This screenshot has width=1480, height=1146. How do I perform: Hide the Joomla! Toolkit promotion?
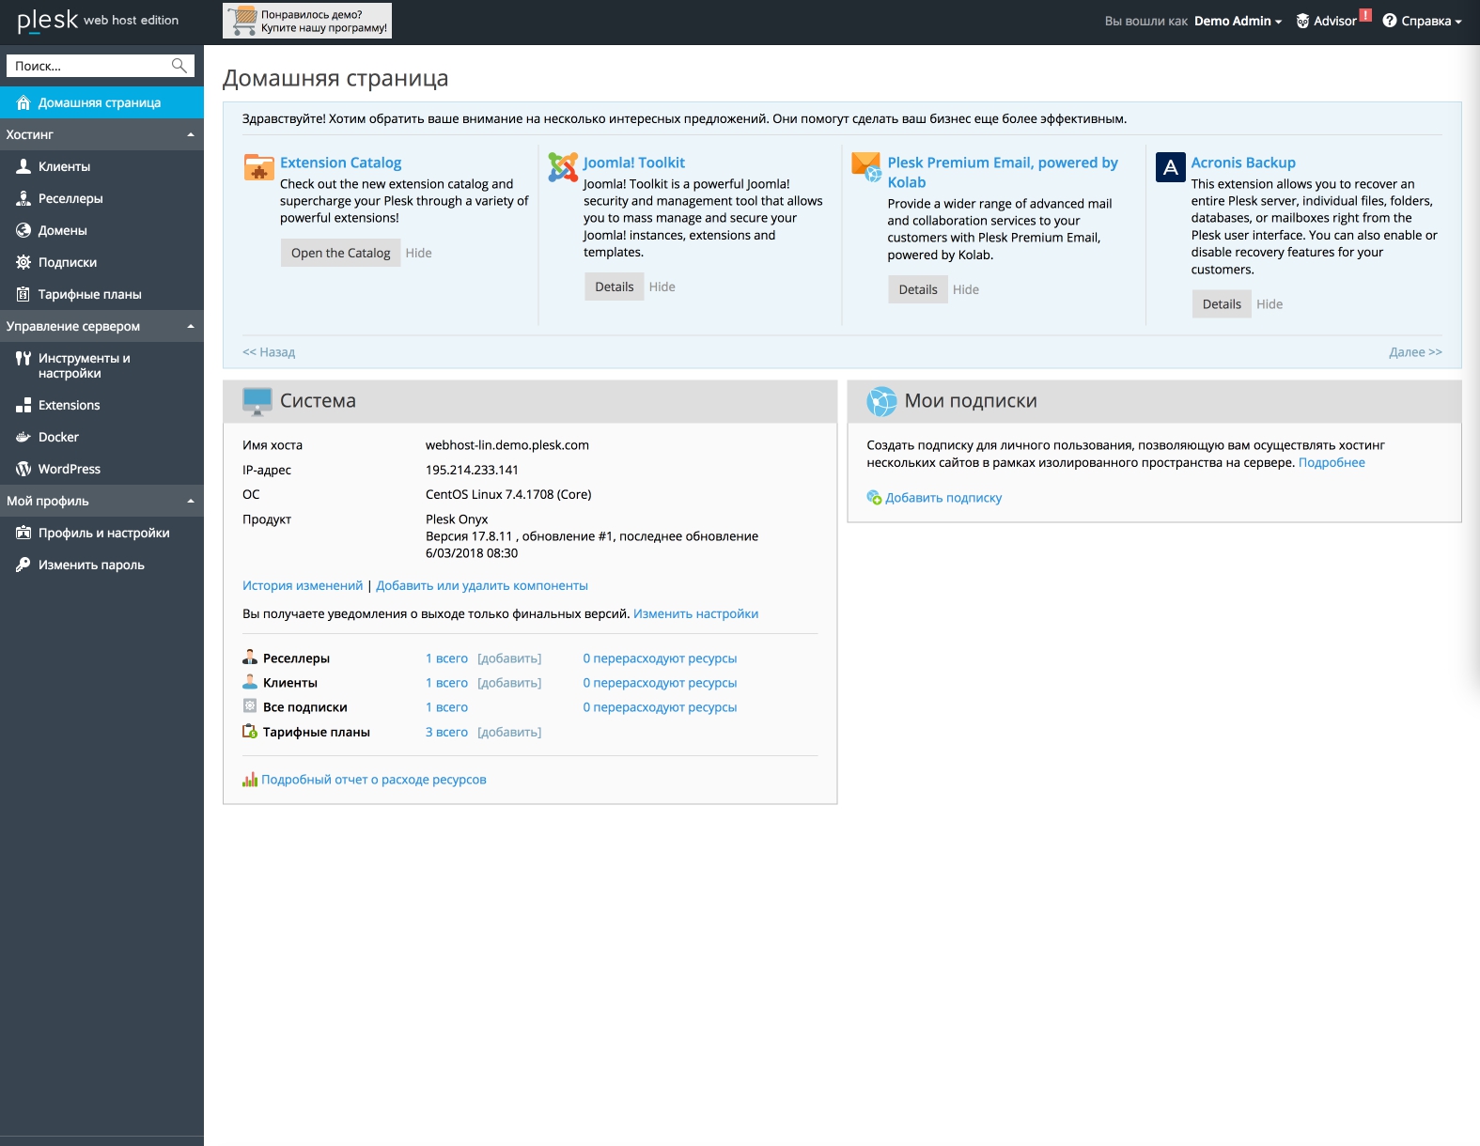pos(662,286)
